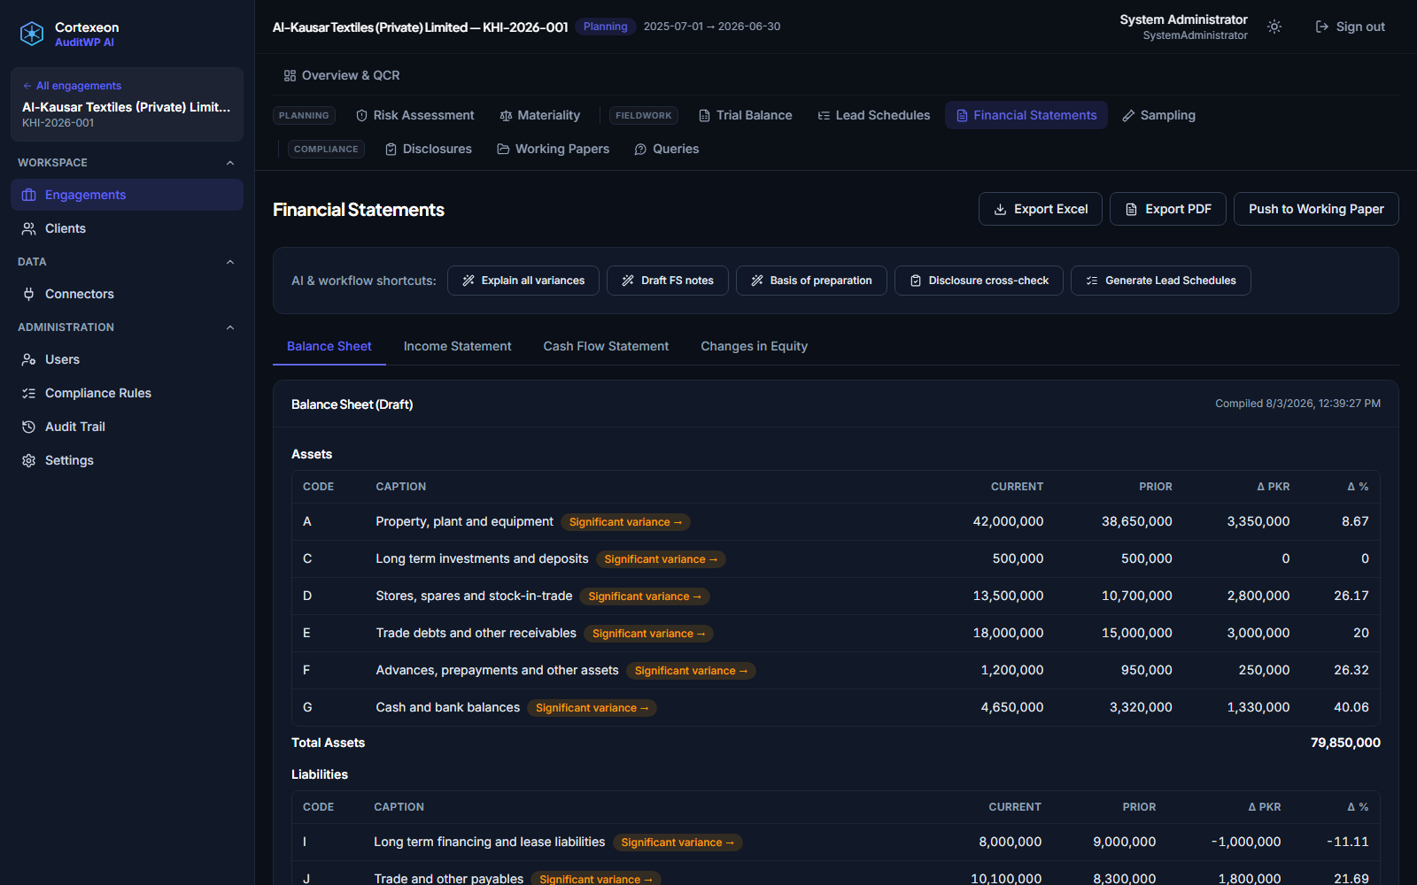Open Significant variance for Long term financing
The image size is (1417, 885).
678,843
